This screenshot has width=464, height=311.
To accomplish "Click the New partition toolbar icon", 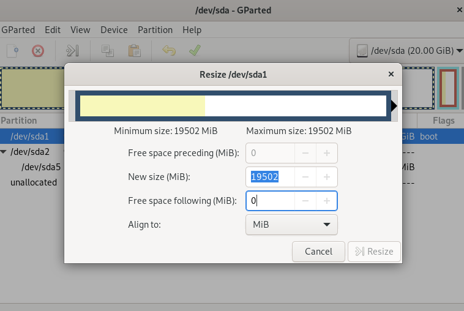I will coord(13,50).
